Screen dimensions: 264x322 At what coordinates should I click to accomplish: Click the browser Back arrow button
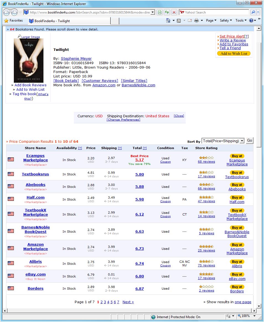point(7,12)
